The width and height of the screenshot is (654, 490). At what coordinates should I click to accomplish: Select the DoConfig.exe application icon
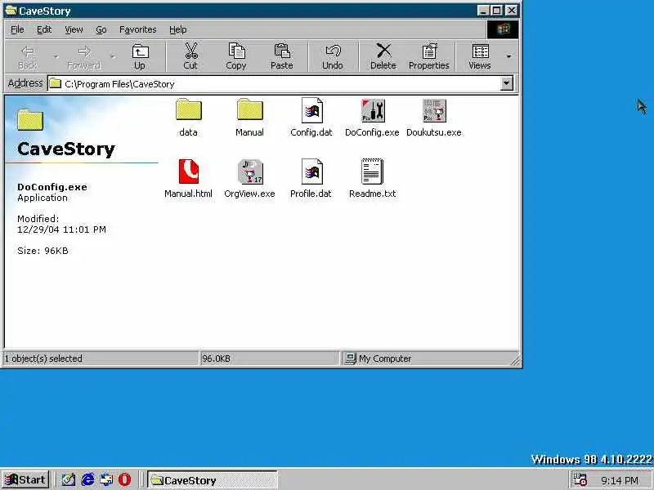click(x=373, y=110)
